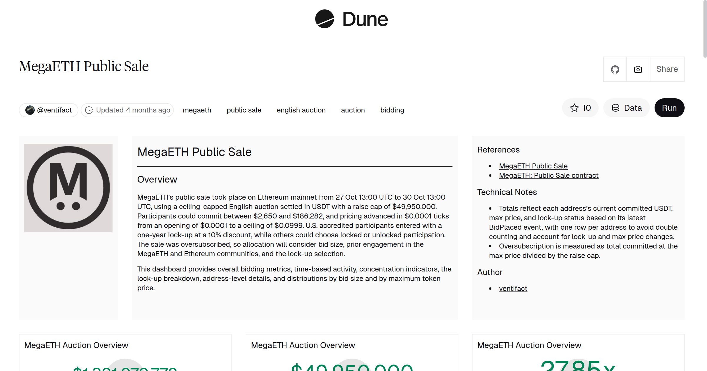Open the GitHub icon near Share
Image resolution: width=707 pixels, height=371 pixels.
tap(615, 69)
